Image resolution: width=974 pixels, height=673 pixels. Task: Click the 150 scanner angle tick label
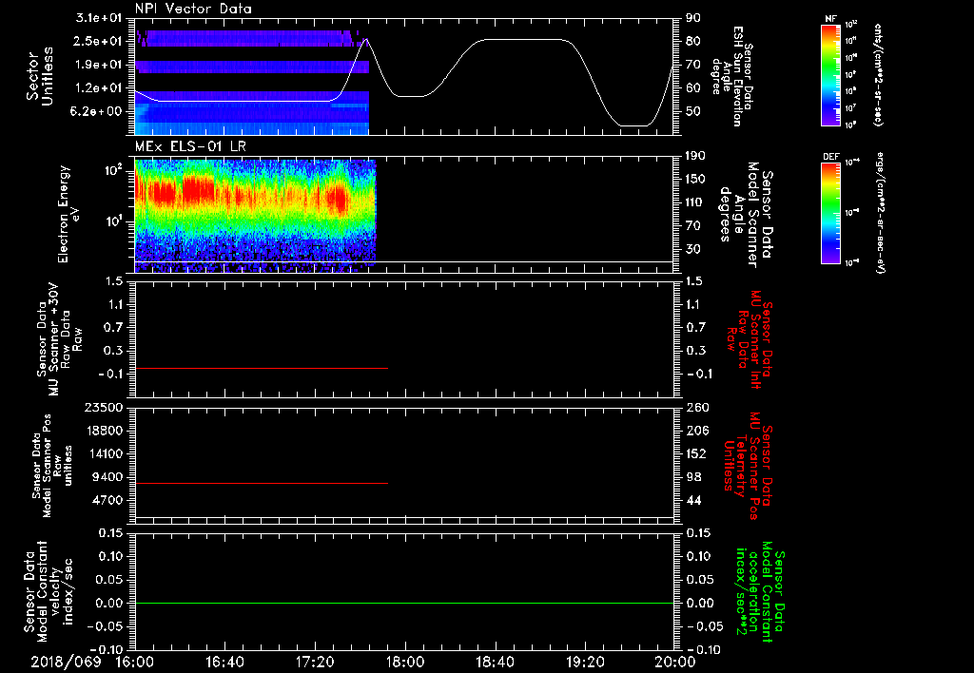(696, 179)
